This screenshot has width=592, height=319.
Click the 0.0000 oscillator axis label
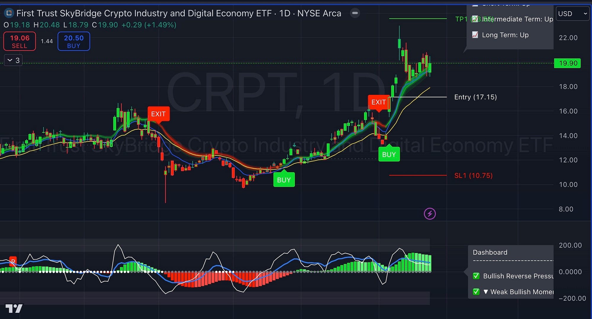pyautogui.click(x=570, y=272)
